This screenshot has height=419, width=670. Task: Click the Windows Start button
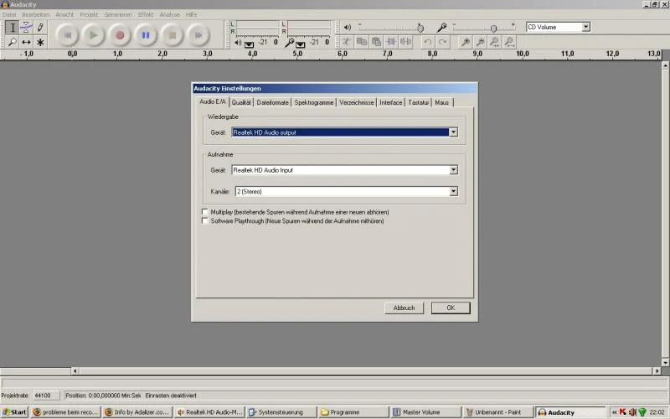tap(14, 412)
